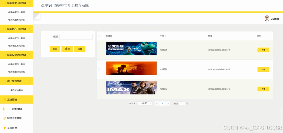Click the 用户反馈管理 folder icon
The image size is (283, 133).
click(5, 81)
